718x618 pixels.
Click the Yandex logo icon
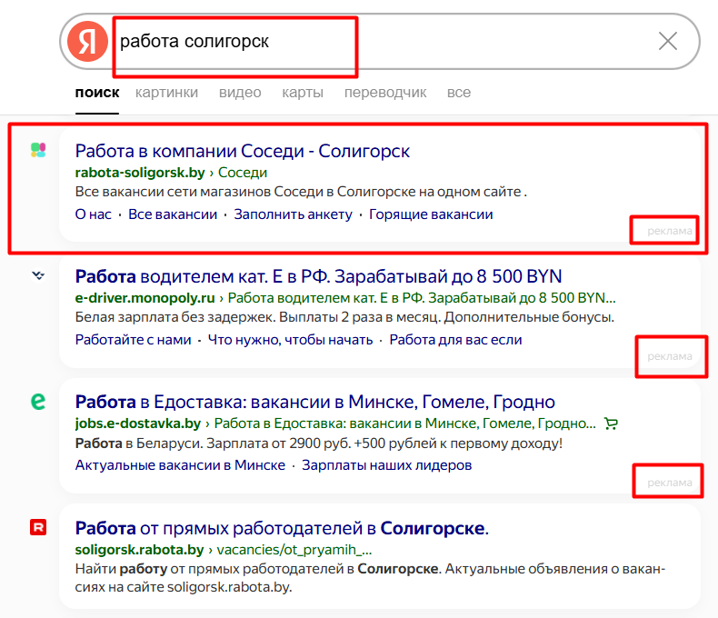tap(87, 43)
